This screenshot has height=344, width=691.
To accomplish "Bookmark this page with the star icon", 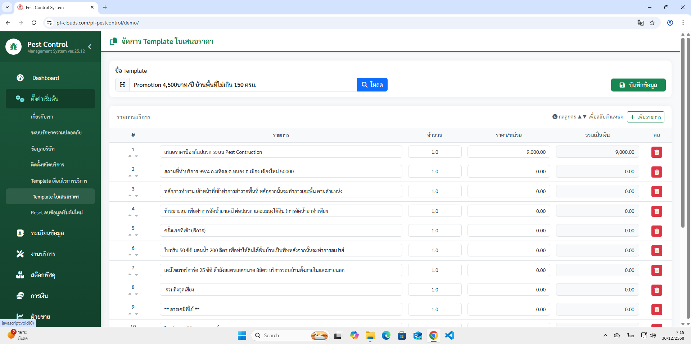I will [652, 23].
